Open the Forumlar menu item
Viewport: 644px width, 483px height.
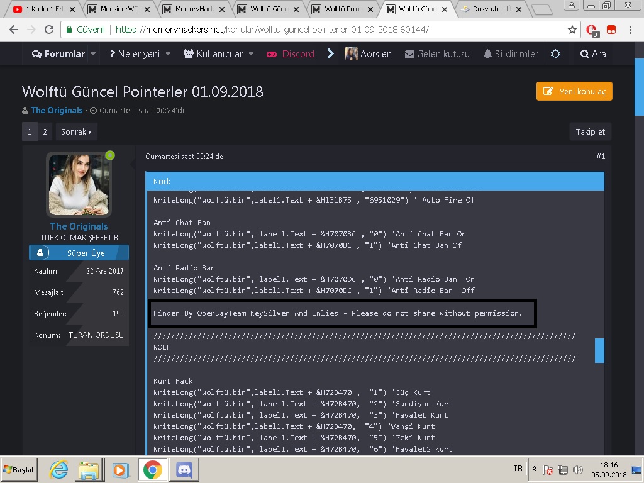click(x=58, y=54)
